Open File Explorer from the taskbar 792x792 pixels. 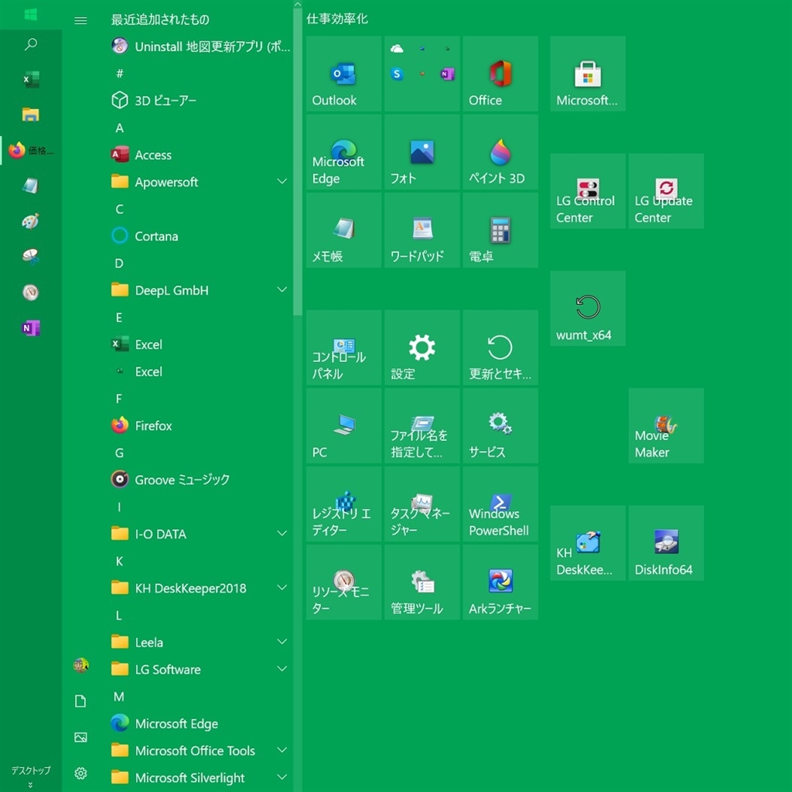[x=31, y=114]
